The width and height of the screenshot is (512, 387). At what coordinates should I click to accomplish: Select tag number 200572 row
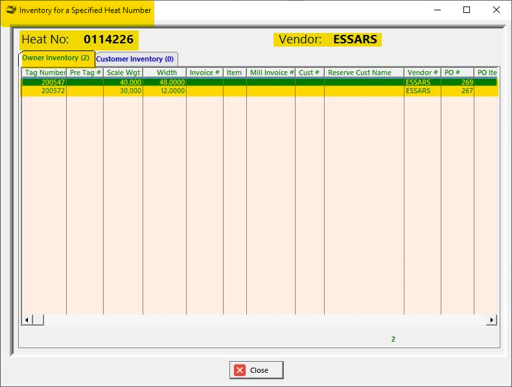(x=260, y=91)
